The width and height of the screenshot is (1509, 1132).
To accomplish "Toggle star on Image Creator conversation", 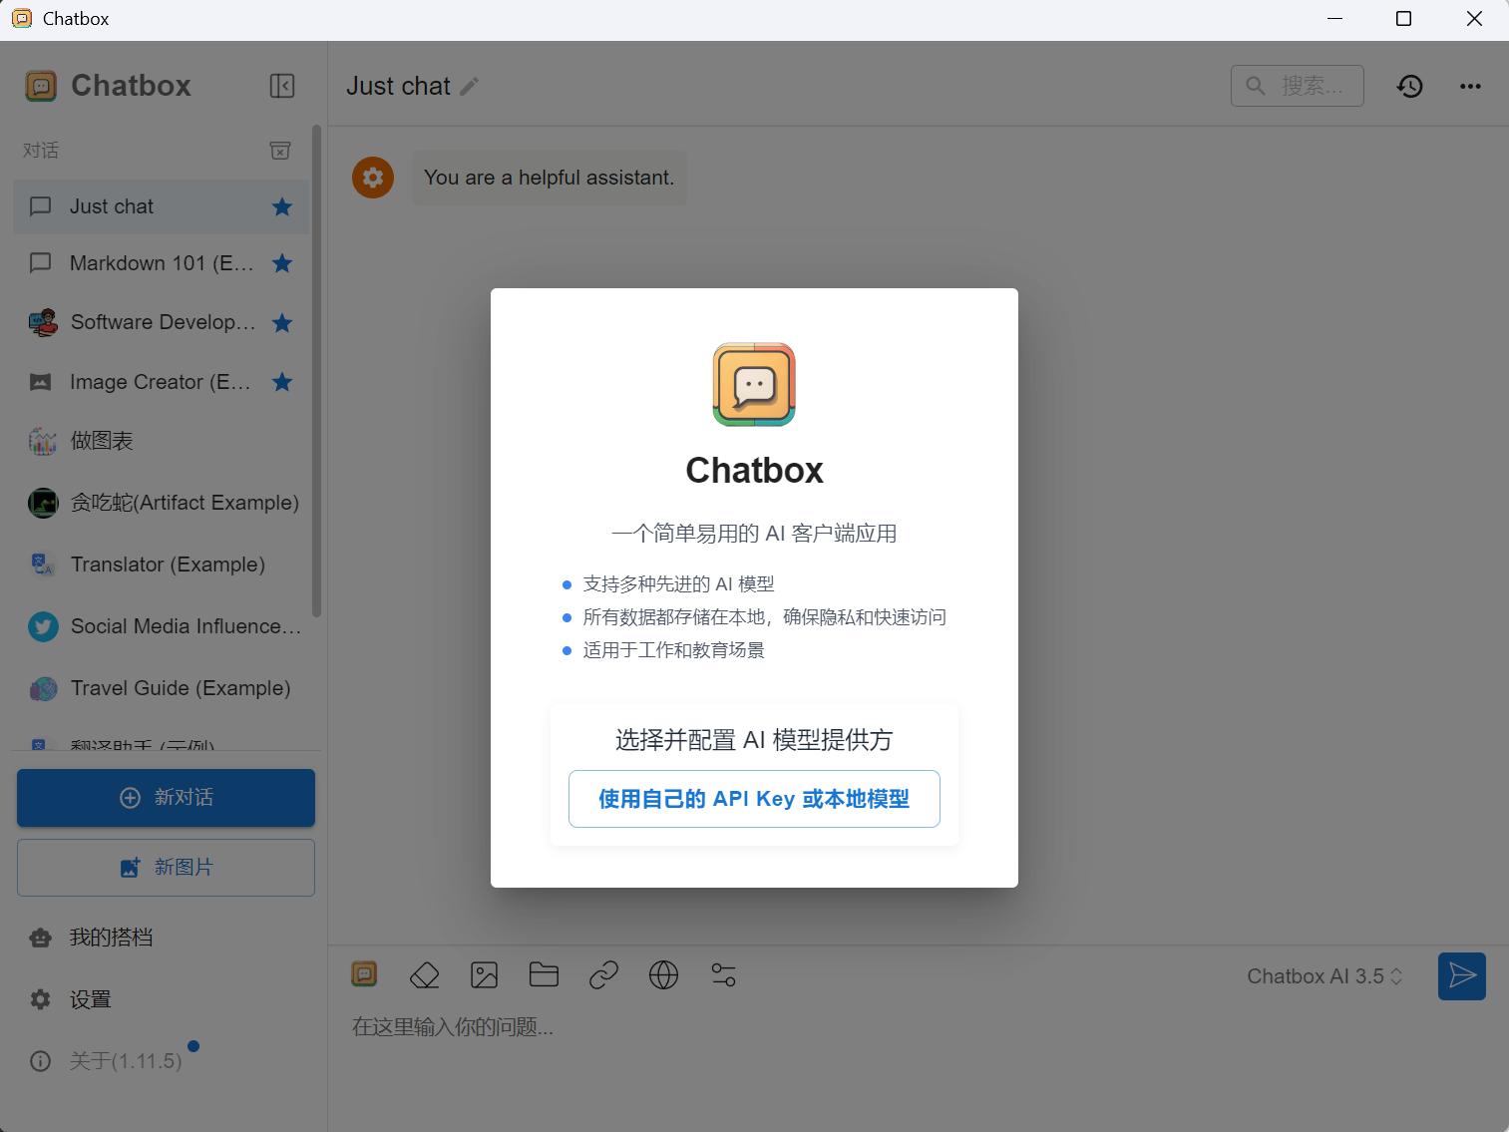I will 282,382.
